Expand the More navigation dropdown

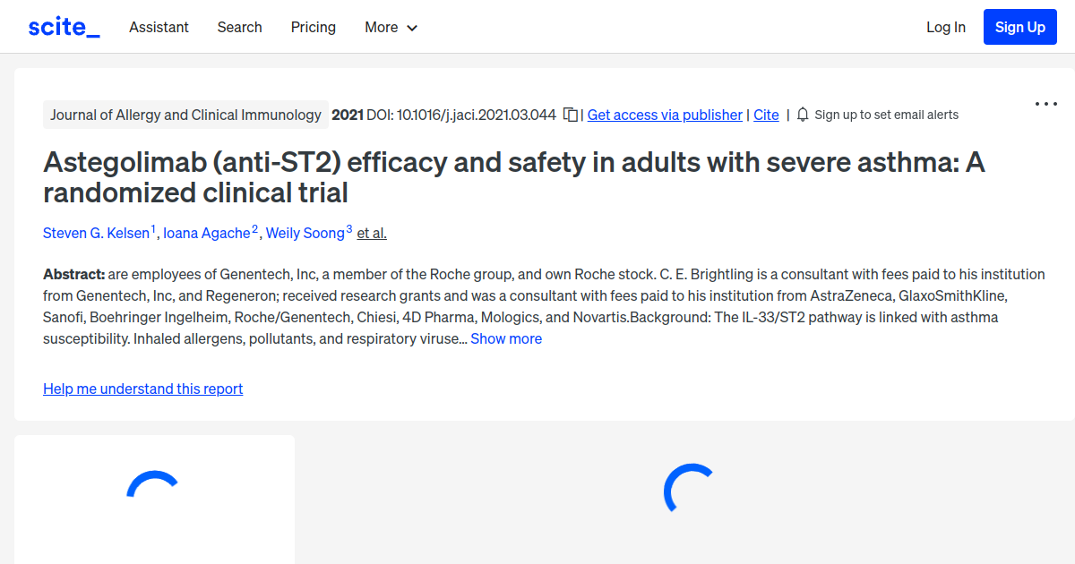click(391, 27)
